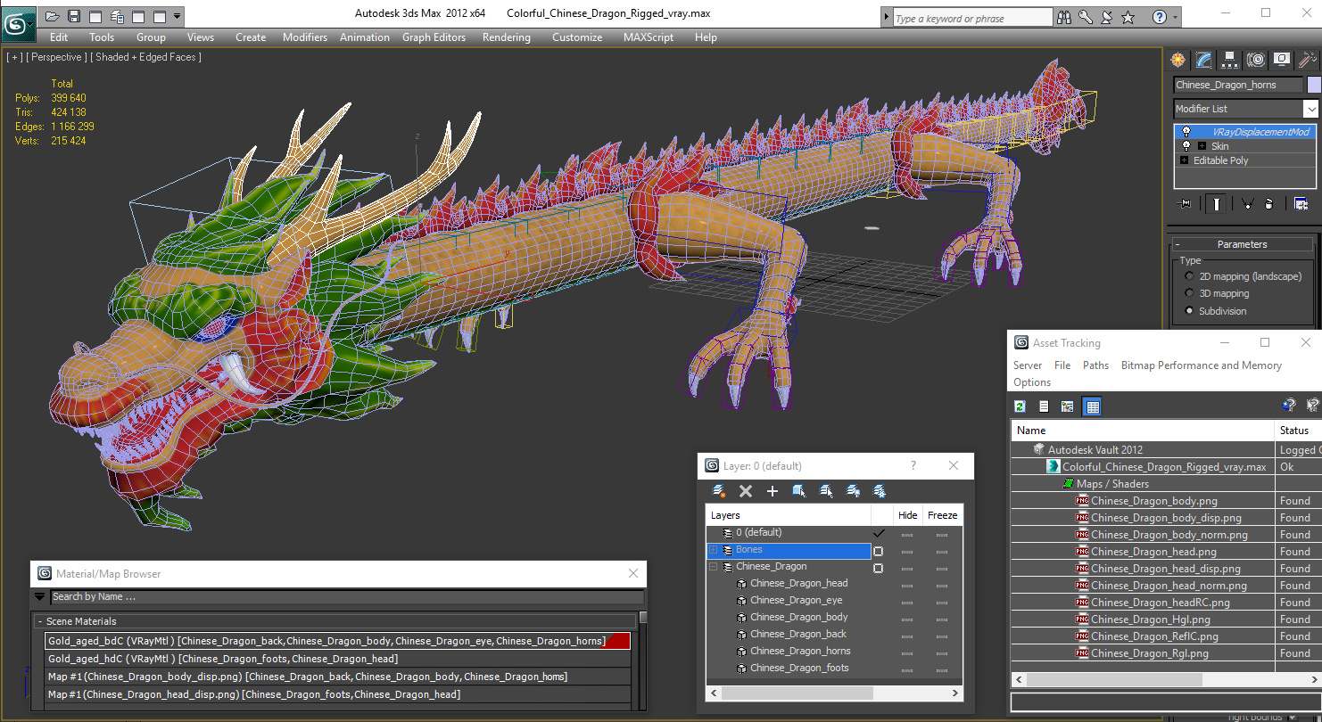Screen dimensions: 1322x722
Task: Open the Rendering menu
Action: (x=506, y=37)
